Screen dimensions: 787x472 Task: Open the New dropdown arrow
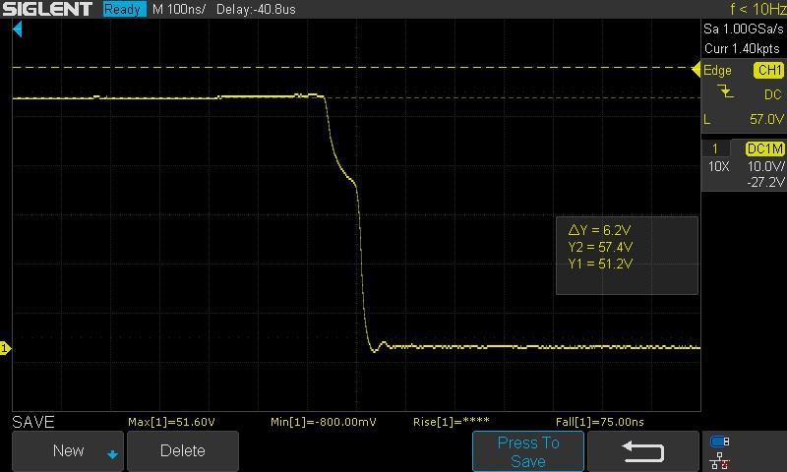pyautogui.click(x=112, y=453)
